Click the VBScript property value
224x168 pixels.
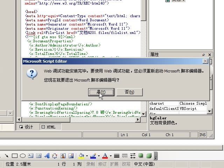[188, 108]
